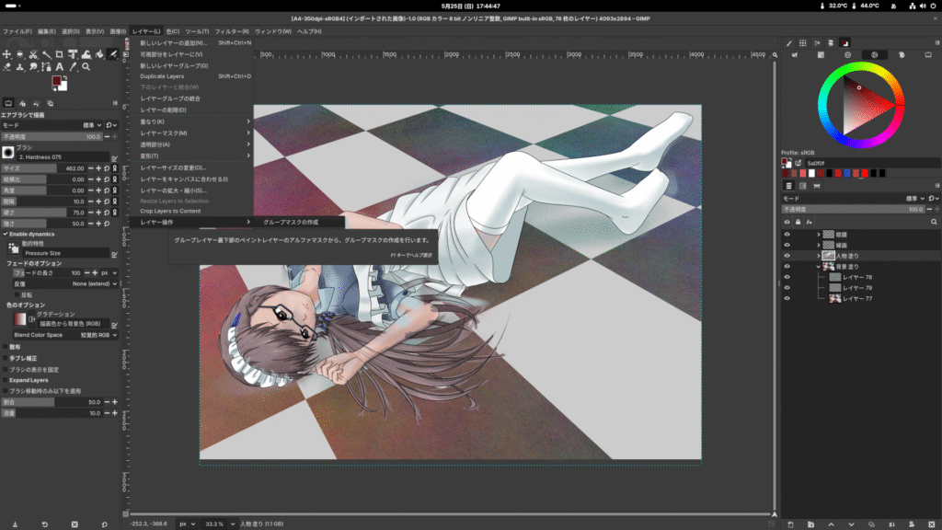The image size is (942, 530).
Task: Select グループマスクの作成 submenu entry
Action: [297, 223]
